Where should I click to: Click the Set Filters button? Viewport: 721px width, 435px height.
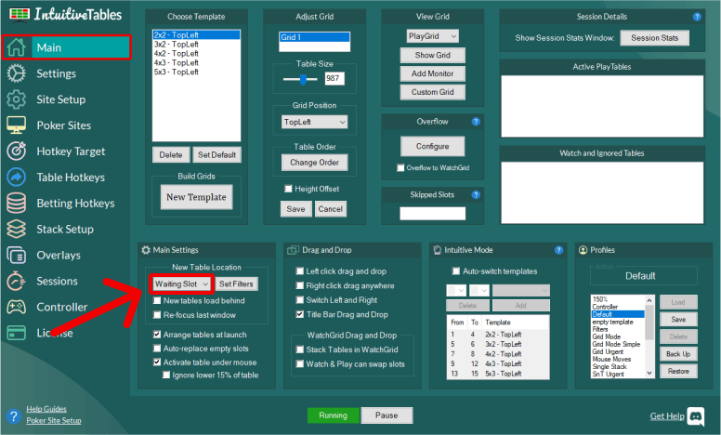(x=236, y=283)
